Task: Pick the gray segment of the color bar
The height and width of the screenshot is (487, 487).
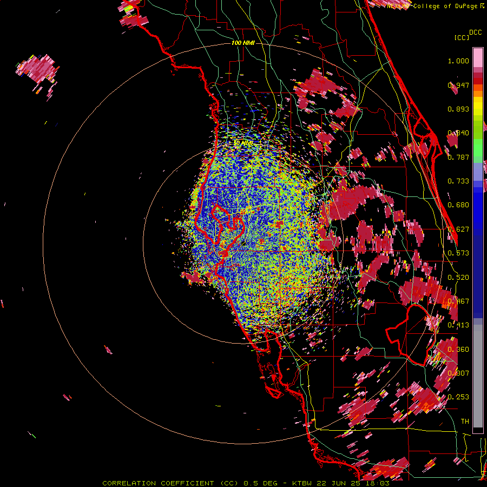Action: [x=478, y=376]
